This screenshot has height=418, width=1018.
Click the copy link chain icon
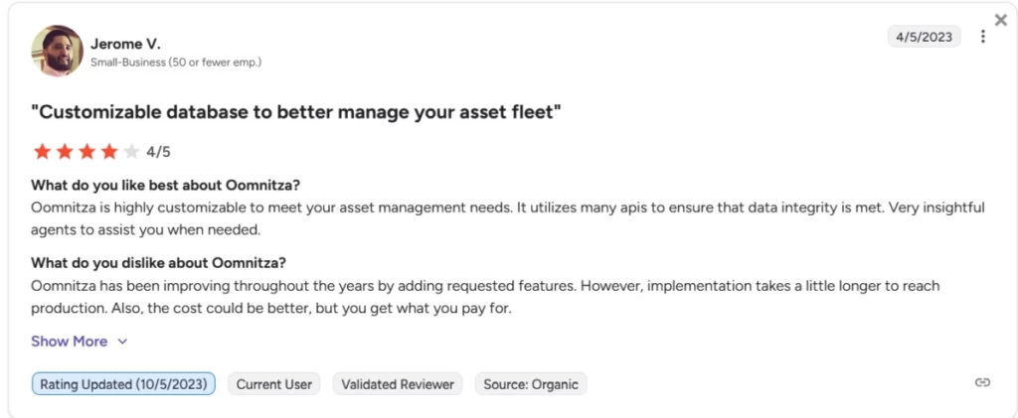pos(982,383)
